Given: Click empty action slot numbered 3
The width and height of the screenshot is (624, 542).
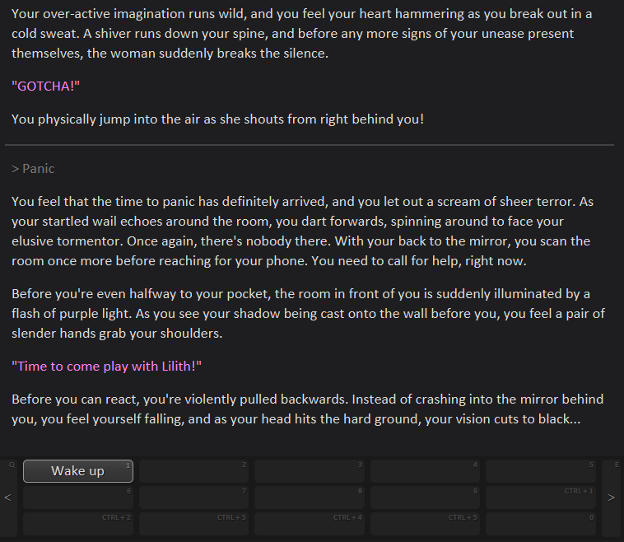Looking at the screenshot, I should pos(310,471).
